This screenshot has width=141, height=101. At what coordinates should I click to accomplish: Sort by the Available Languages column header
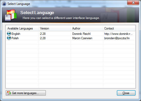click(x=22, y=28)
